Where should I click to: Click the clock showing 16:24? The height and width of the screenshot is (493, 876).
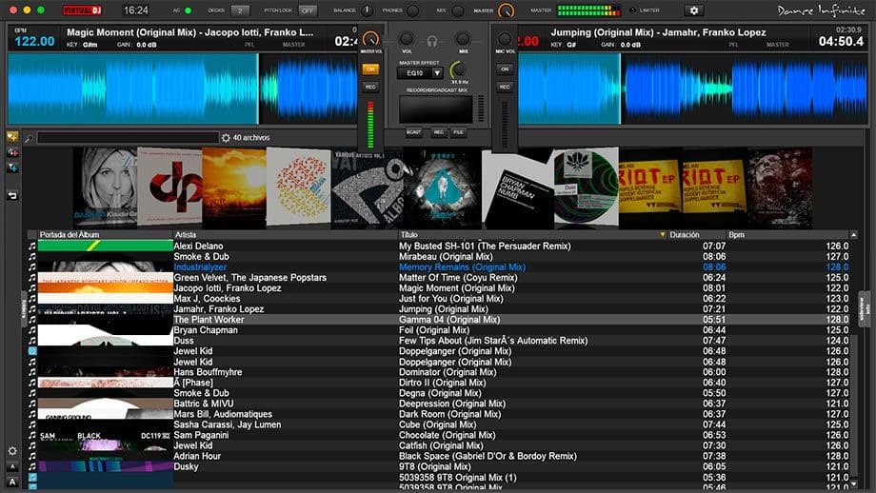point(136,10)
